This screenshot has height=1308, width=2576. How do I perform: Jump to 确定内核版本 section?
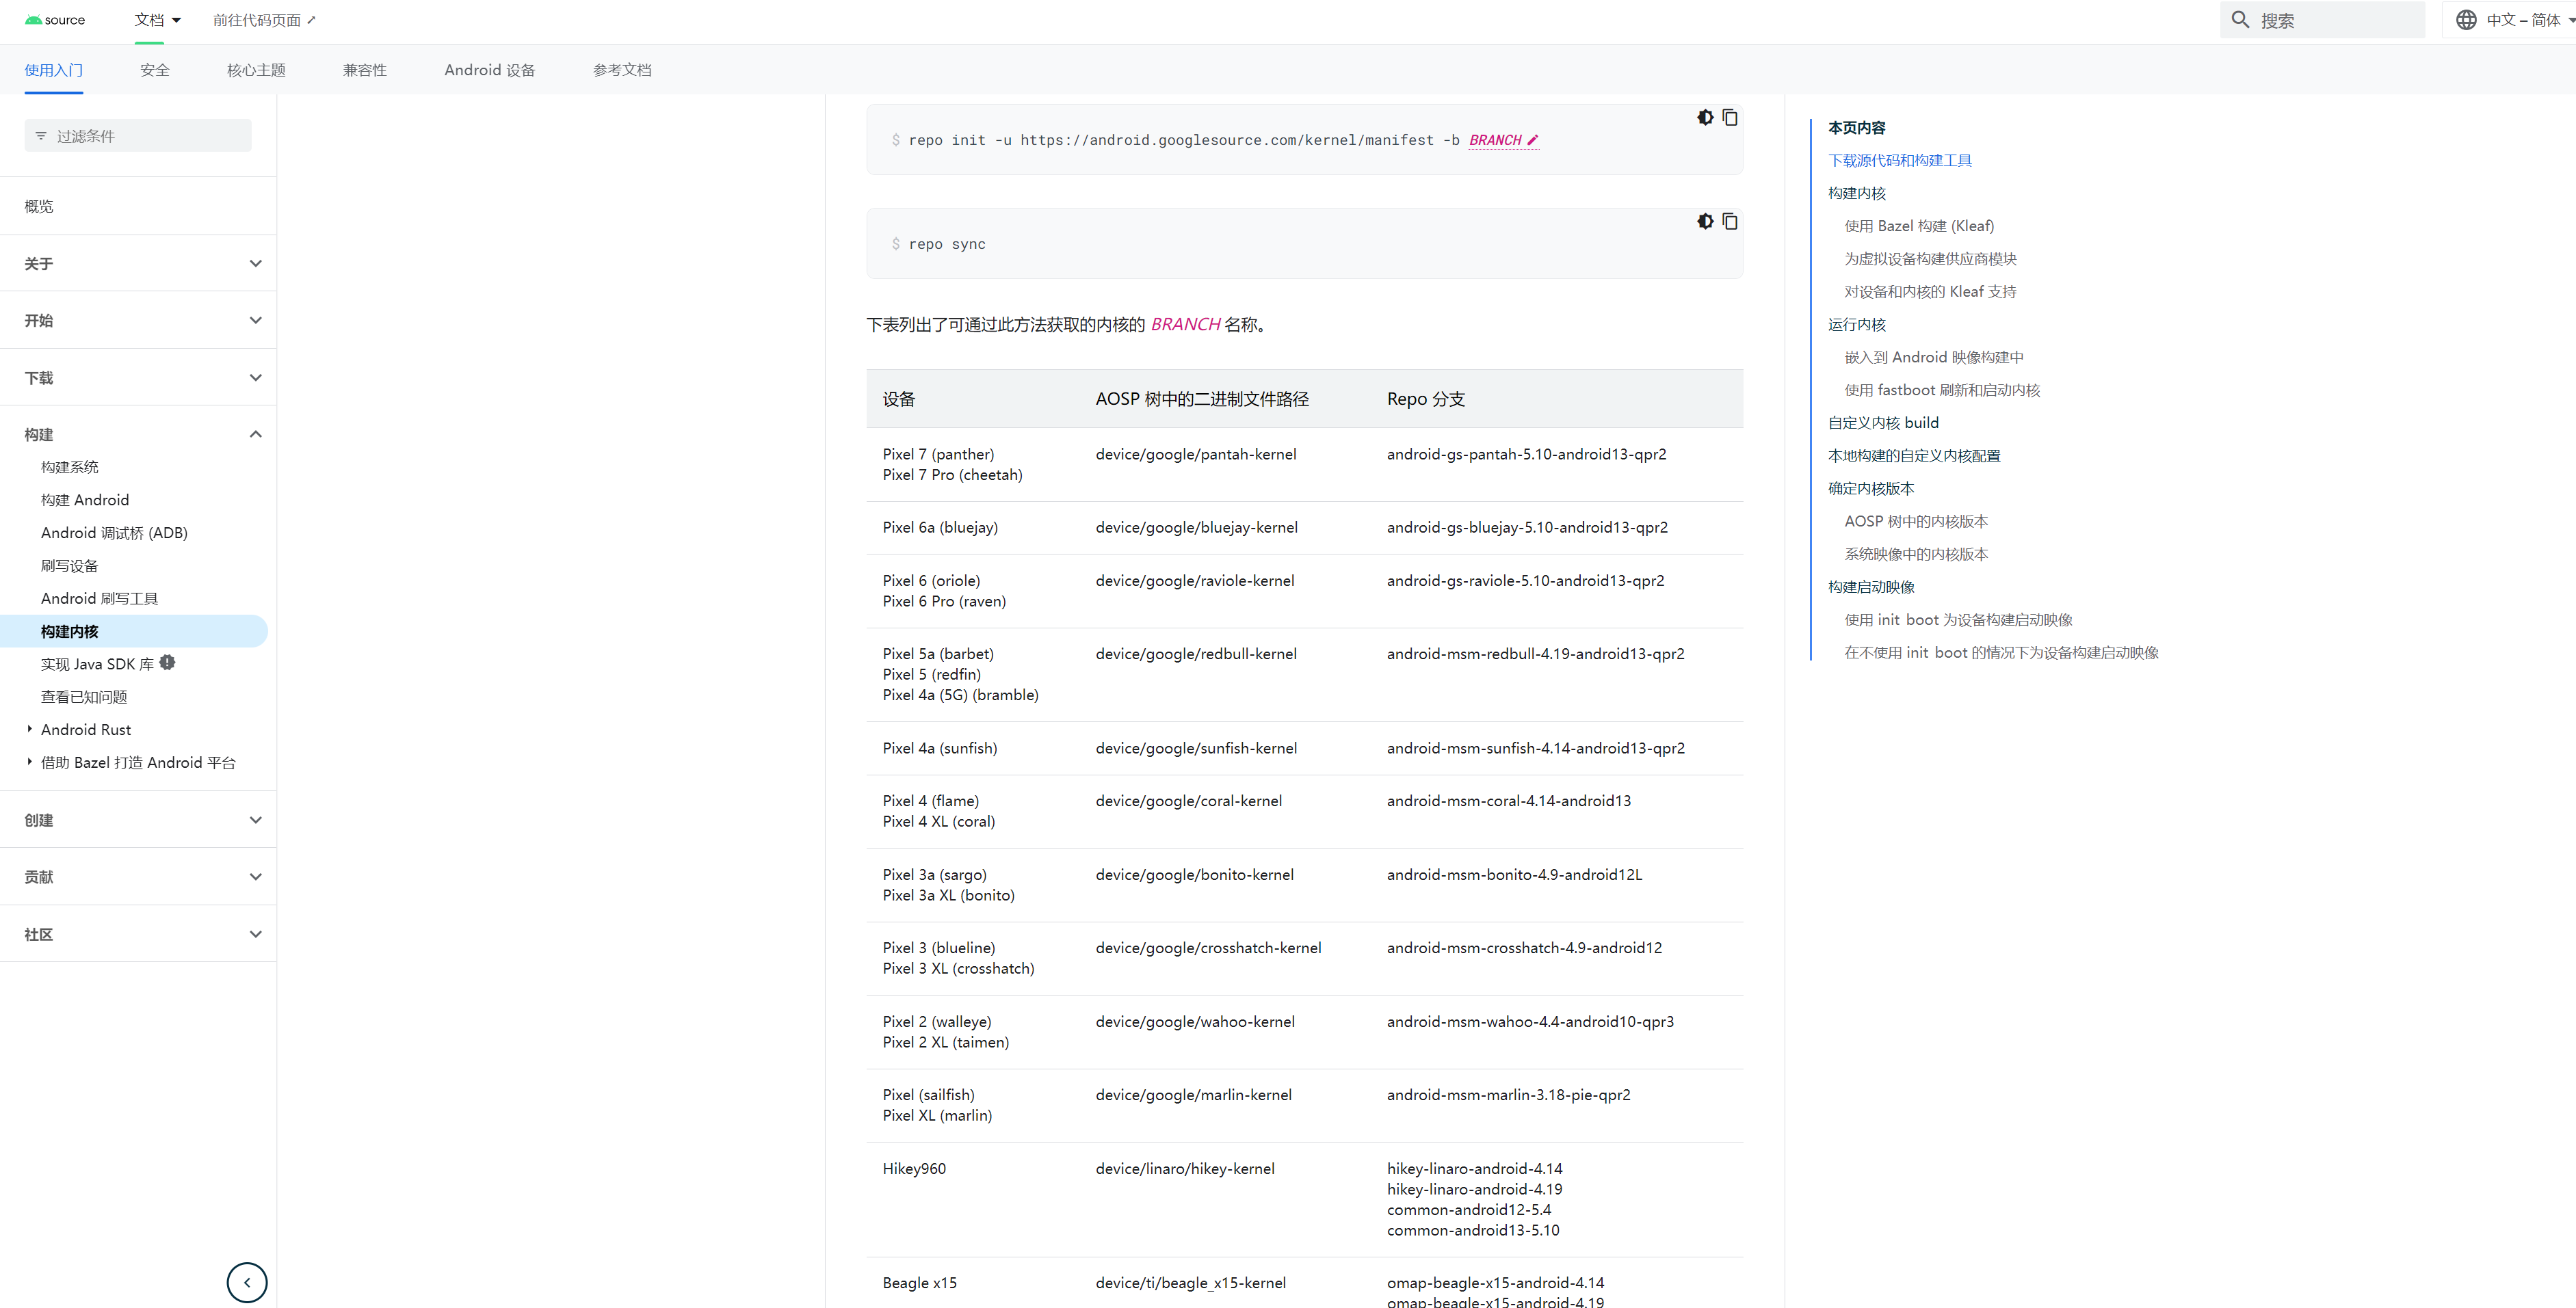coord(1871,489)
